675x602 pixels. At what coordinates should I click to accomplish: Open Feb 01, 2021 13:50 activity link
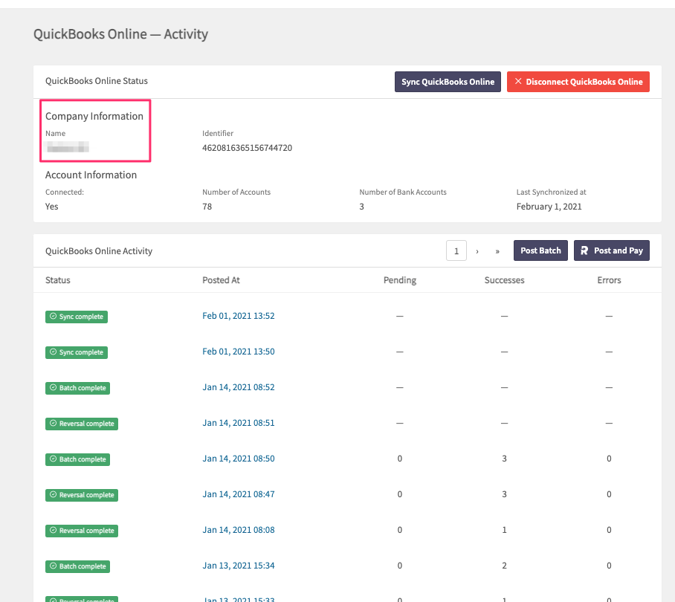tap(239, 352)
